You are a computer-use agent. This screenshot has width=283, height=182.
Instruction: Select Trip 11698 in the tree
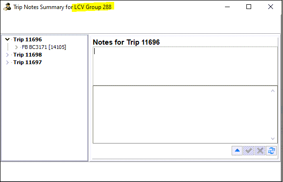(28, 55)
